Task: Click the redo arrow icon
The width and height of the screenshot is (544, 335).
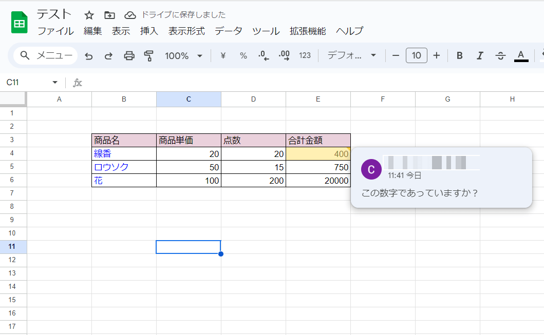Action: (x=108, y=56)
